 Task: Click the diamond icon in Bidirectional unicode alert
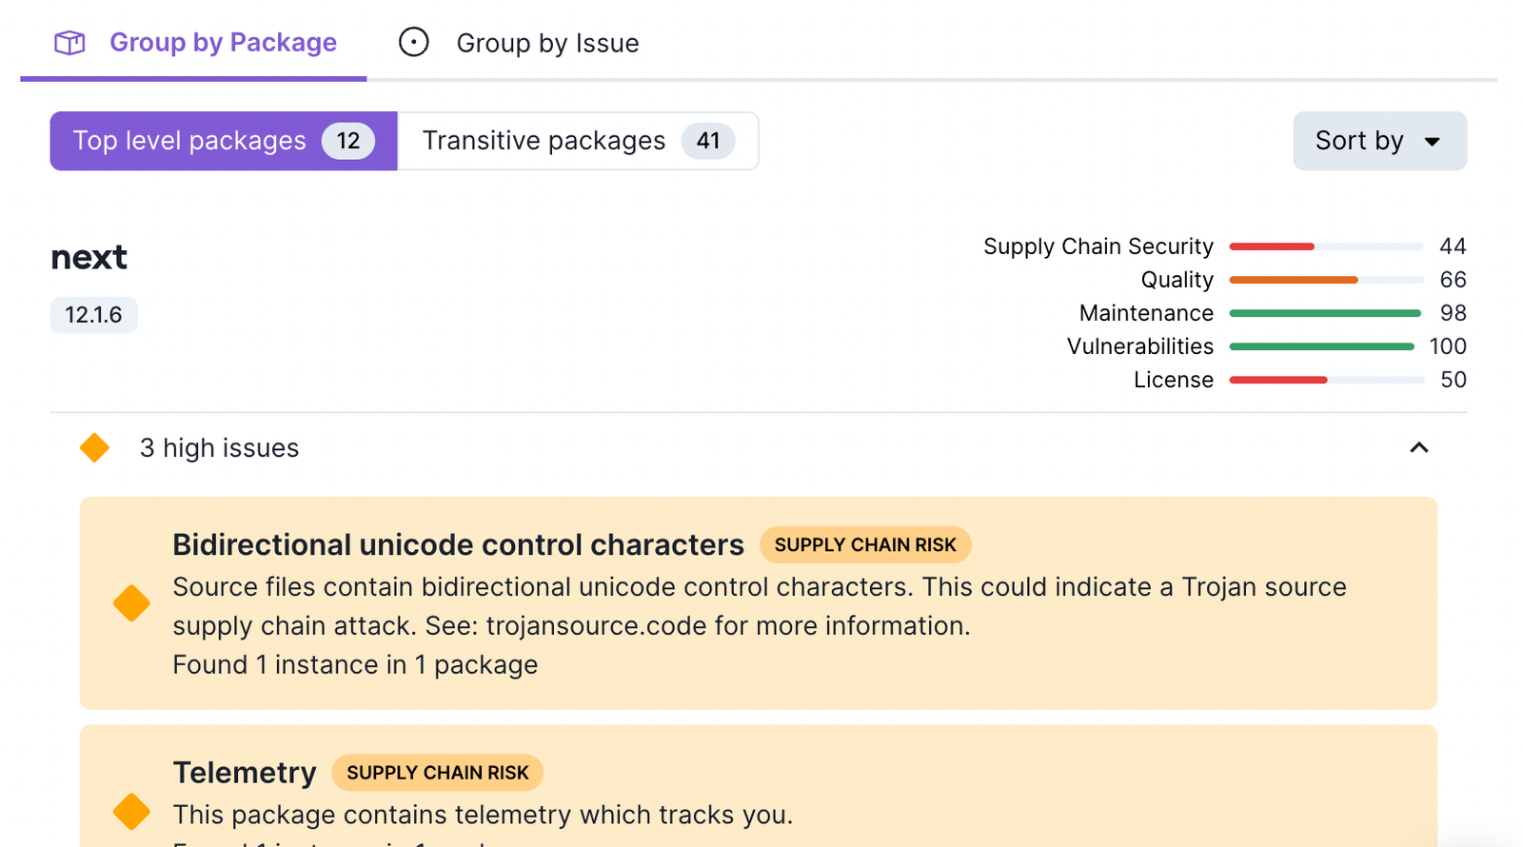131,603
